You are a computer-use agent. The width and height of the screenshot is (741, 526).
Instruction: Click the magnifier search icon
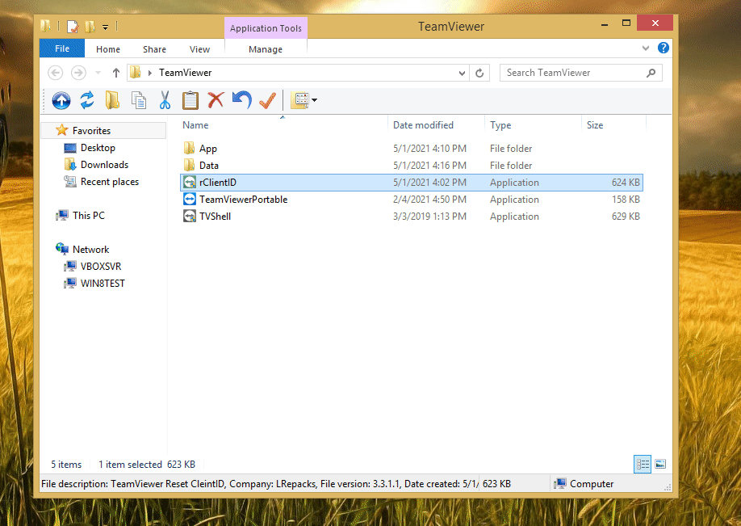click(x=651, y=73)
